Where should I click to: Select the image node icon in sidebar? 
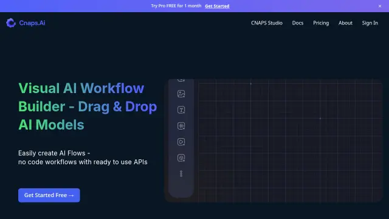pos(181,94)
